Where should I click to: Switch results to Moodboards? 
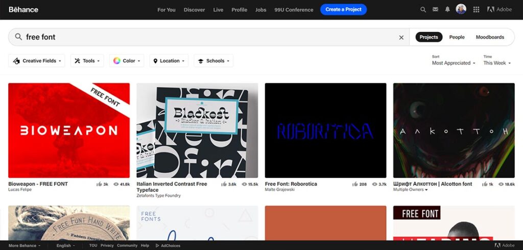(490, 37)
